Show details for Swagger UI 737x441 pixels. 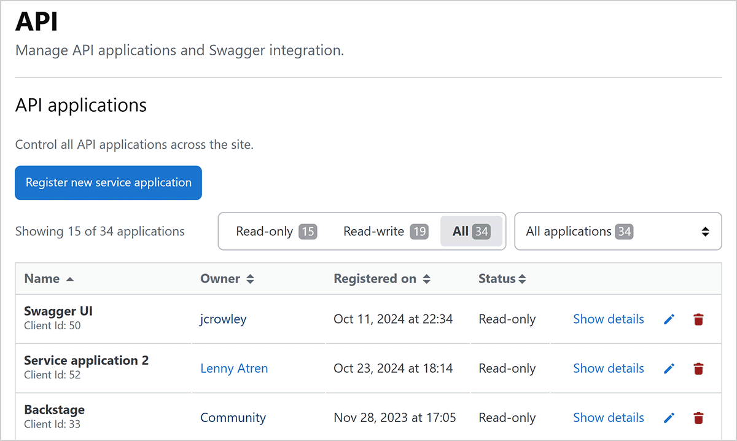click(608, 319)
